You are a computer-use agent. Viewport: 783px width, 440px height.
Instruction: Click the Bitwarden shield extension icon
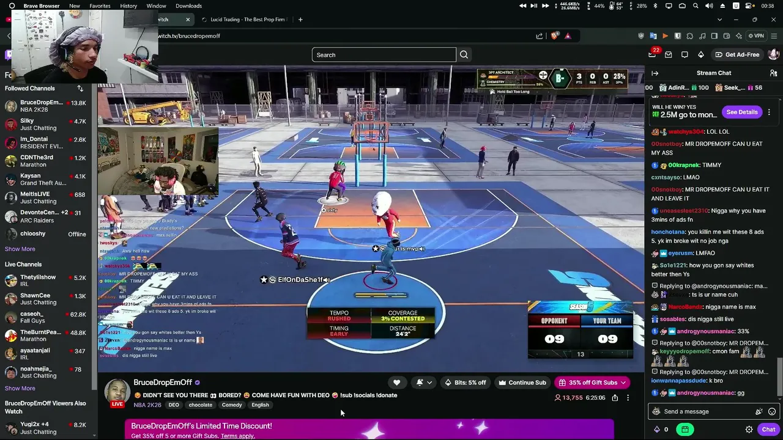coord(677,36)
